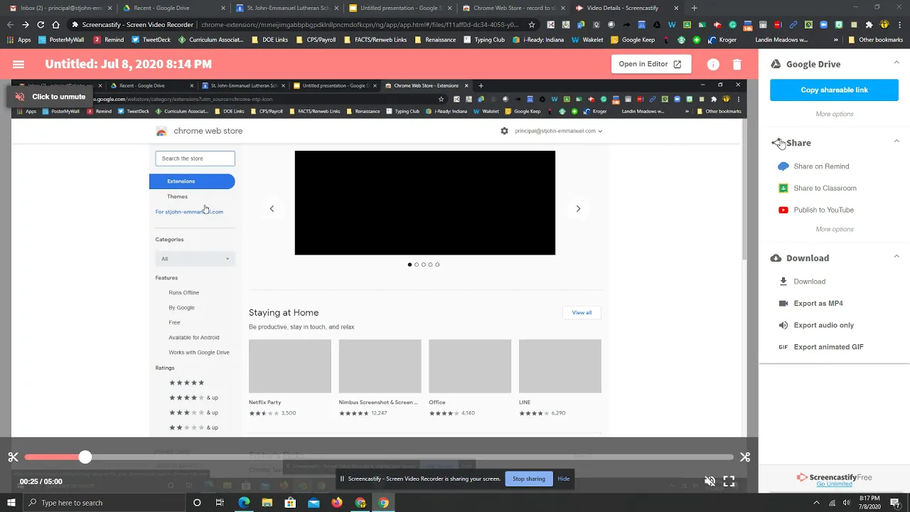
Task: Click the Google Drive icon in sidebar
Action: 776,64
